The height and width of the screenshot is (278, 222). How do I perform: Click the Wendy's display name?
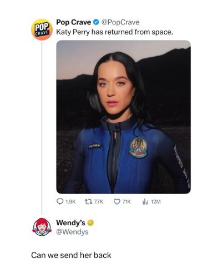(x=71, y=222)
